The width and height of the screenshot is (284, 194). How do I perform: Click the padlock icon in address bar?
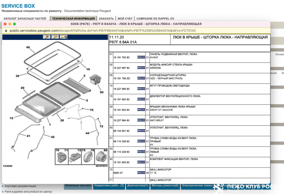tap(6, 31)
